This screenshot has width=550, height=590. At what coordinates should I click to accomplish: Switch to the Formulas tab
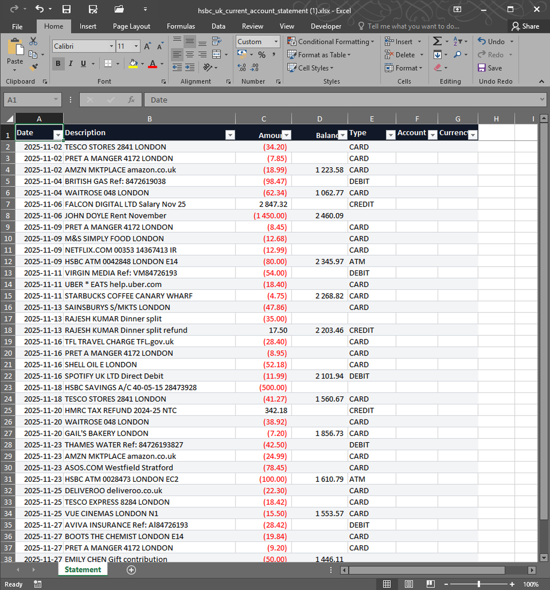click(181, 26)
